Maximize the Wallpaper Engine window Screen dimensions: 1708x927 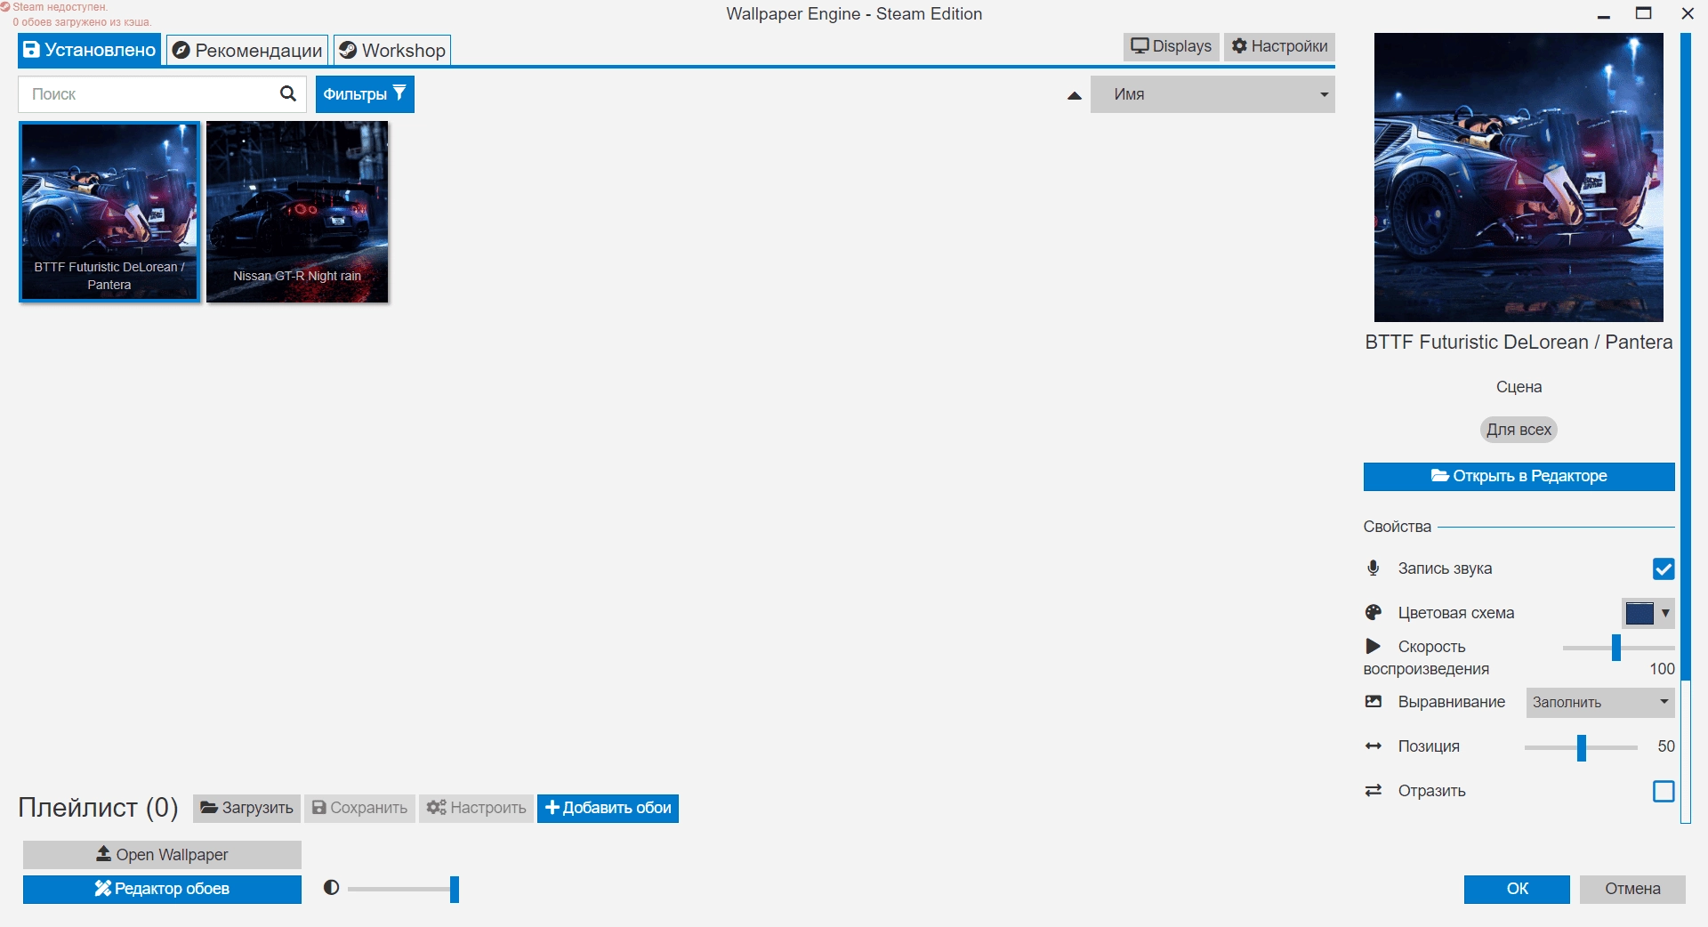pos(1644,13)
